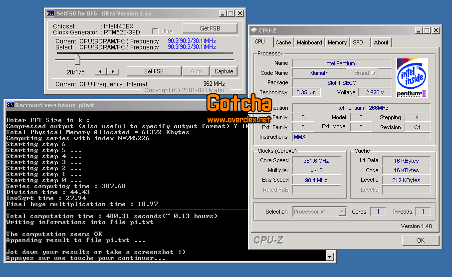Click the greyed maximize button on CPU-Z
This screenshot has height=277, width=452.
tap(427, 30)
